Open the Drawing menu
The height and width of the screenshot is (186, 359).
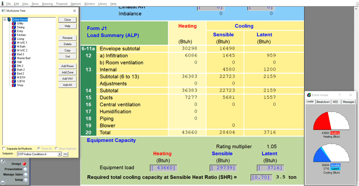click(47, 4)
